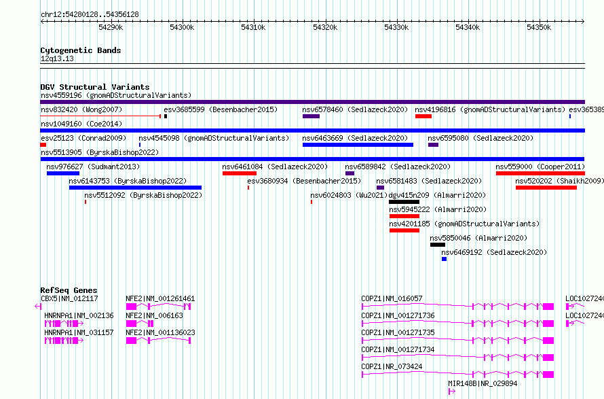Image resolution: width=604 pixels, height=399 pixels.
Task: Click HNRNPA1|NM_002136 gene glyph
Action: (x=64, y=324)
